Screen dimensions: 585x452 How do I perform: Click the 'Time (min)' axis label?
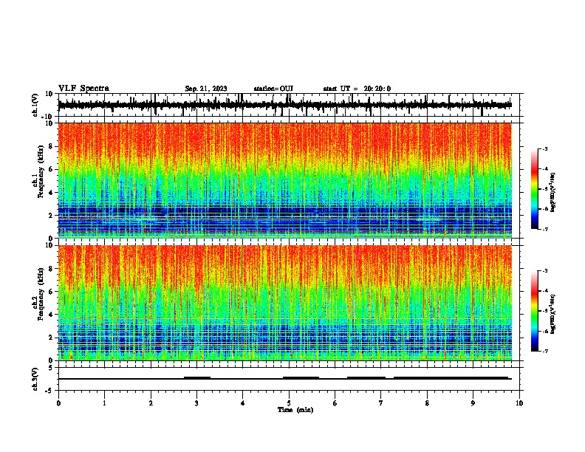[295, 410]
